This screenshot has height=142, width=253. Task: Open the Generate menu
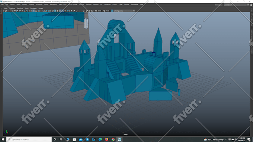pyautogui.click(x=107, y=4)
